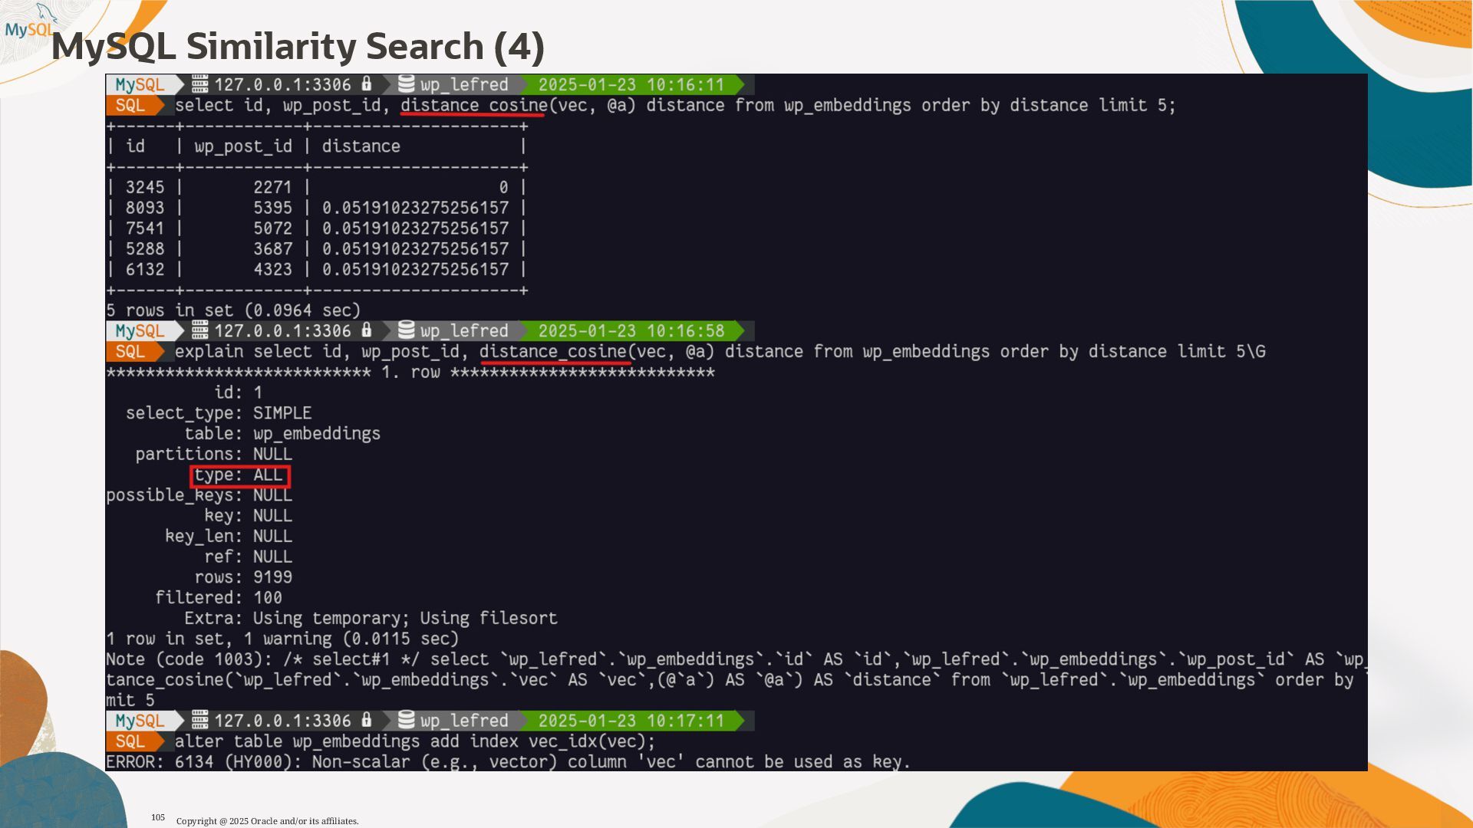Click the underlined distance_cosine in the explain query
The image size is (1473, 828).
click(x=552, y=351)
